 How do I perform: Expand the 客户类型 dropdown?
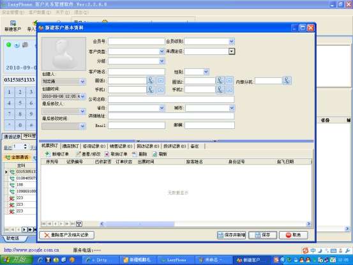pos(161,51)
